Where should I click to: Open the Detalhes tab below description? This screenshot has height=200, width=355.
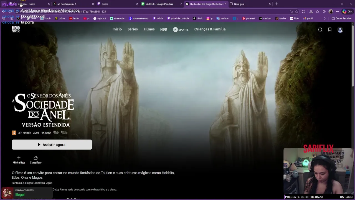click(x=73, y=199)
